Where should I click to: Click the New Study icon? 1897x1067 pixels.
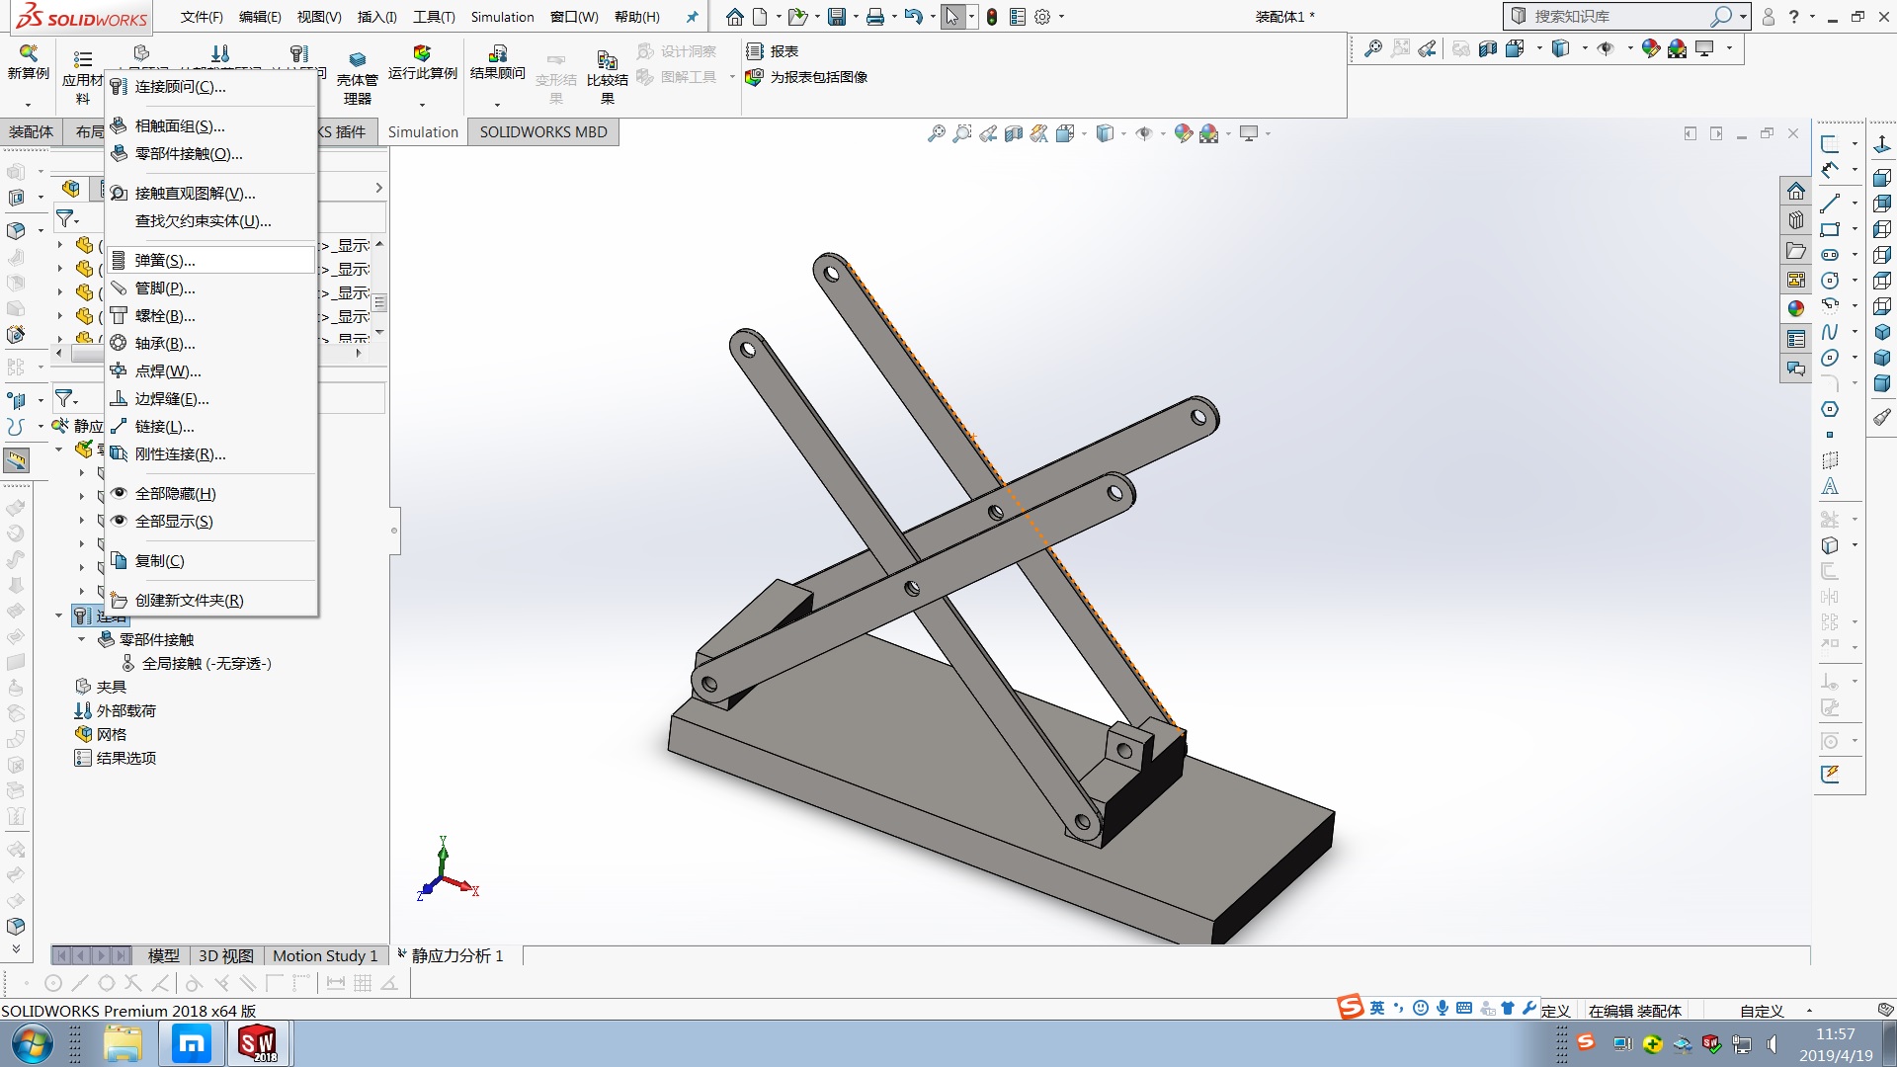point(28,54)
